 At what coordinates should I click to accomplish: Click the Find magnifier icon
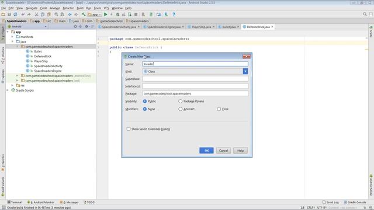(56, 15)
